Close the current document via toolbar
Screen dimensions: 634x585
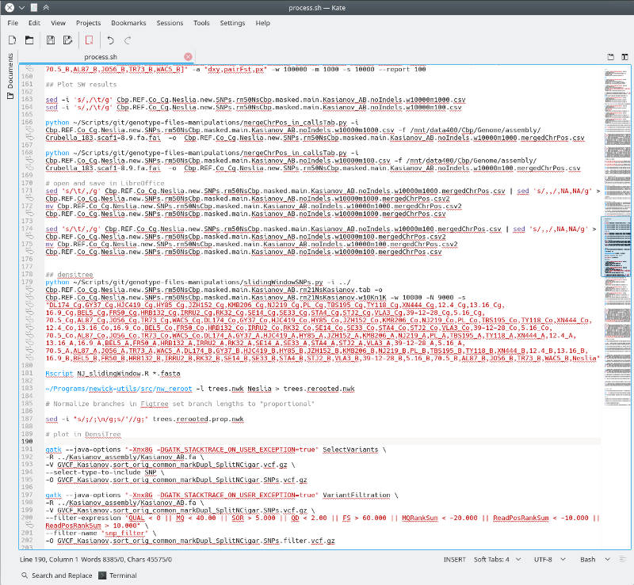(89, 40)
